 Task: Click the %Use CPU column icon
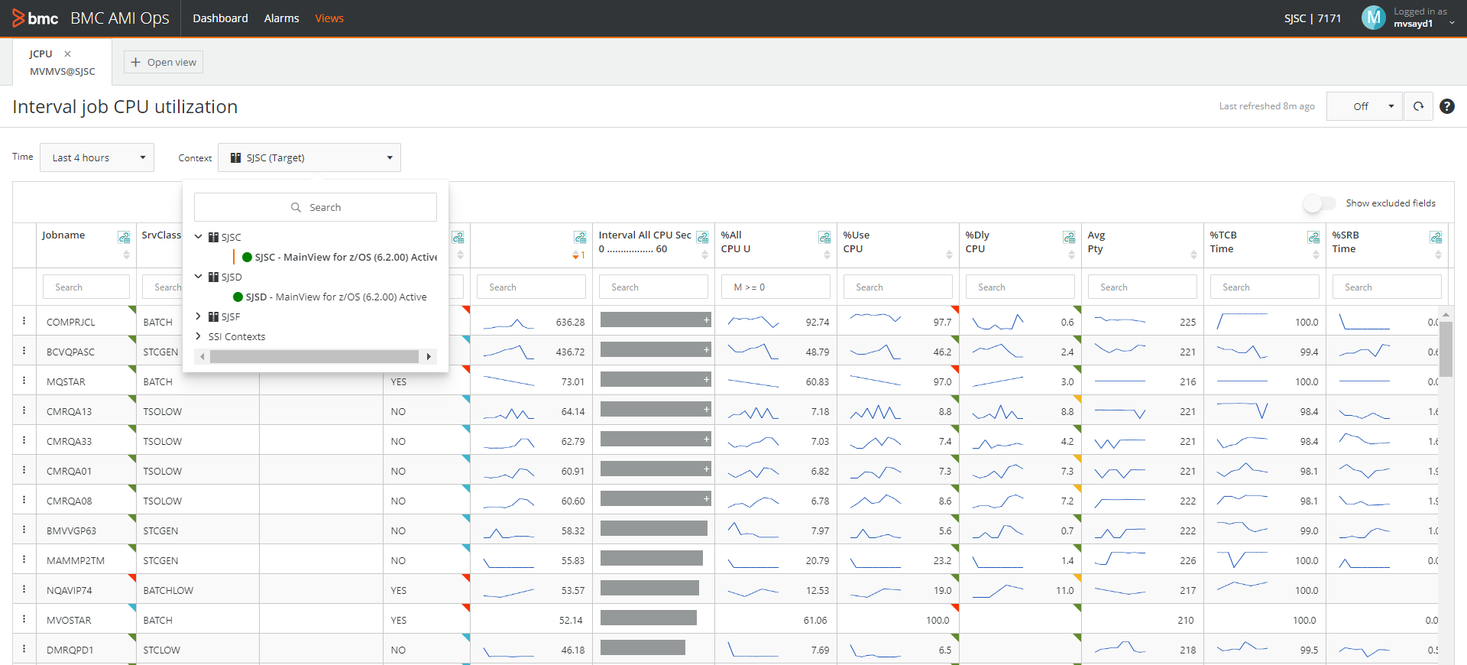coord(947,237)
